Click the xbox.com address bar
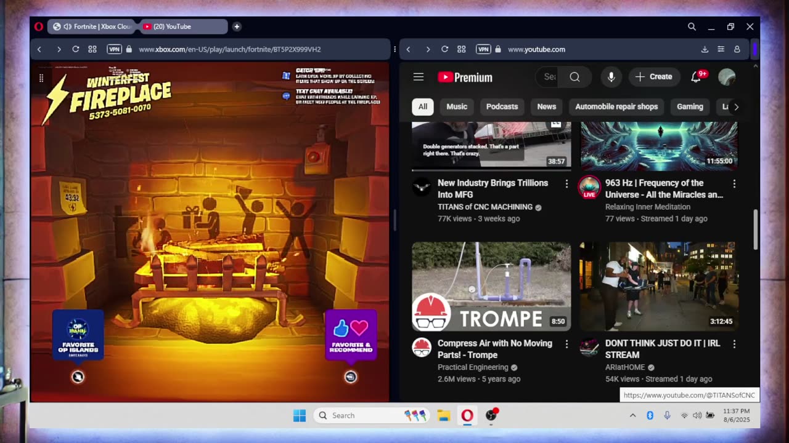789x443 pixels. point(229,49)
